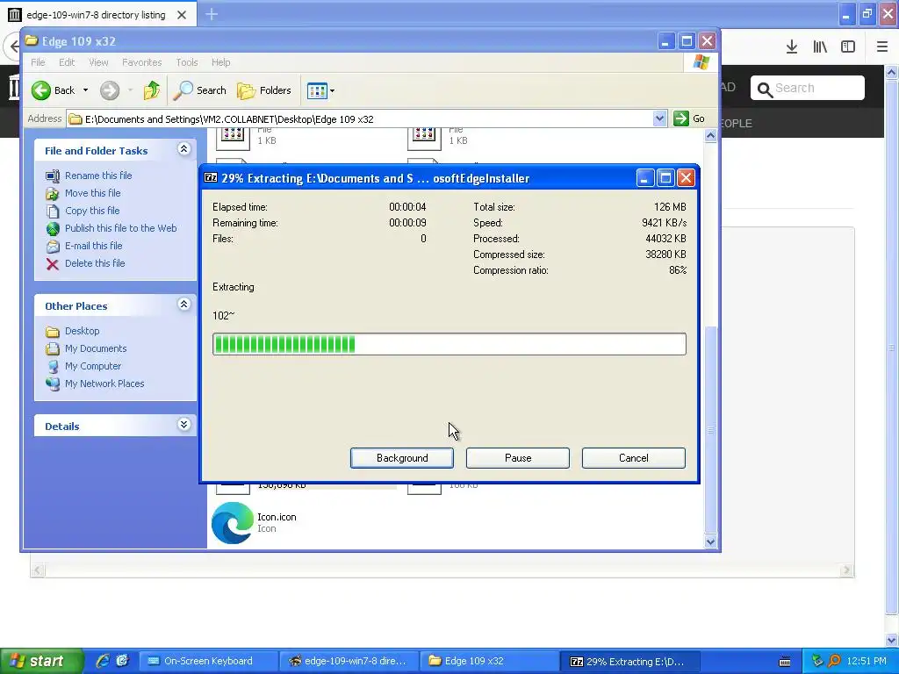Expand the address bar dropdown
The height and width of the screenshot is (674, 899).
coord(659,118)
